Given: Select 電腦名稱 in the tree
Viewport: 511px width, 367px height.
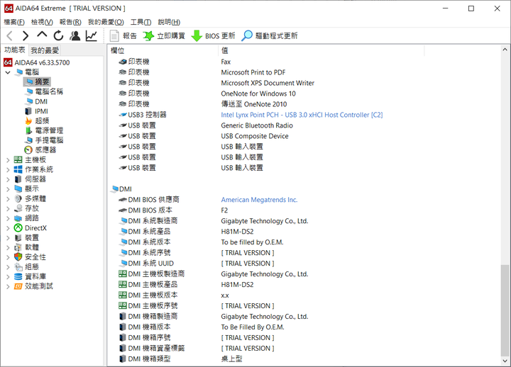Looking at the screenshot, I should coord(49,91).
